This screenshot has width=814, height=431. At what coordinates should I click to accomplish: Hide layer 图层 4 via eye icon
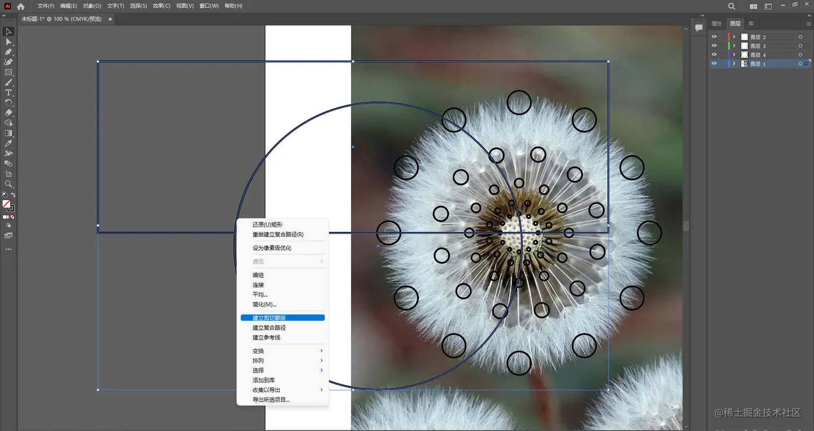pyautogui.click(x=714, y=55)
